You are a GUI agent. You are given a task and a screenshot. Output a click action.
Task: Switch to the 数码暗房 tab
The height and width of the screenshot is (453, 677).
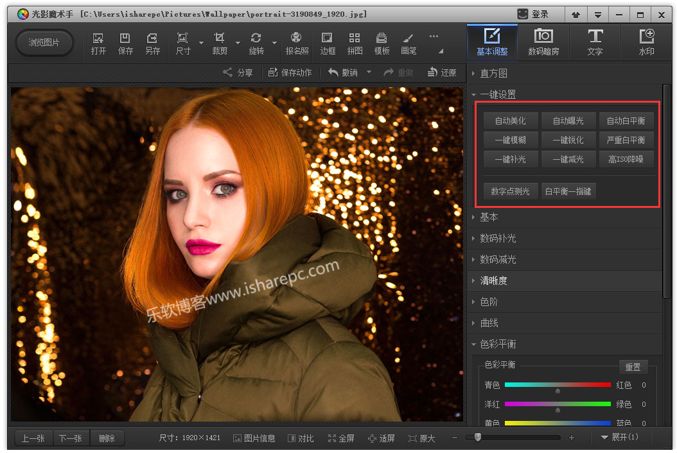[x=543, y=42]
